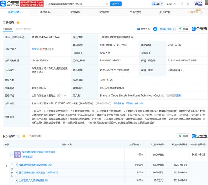The width and height of the screenshot is (208, 185).
Task: Click organization code MAKM47GN-4
Action: point(40,61)
